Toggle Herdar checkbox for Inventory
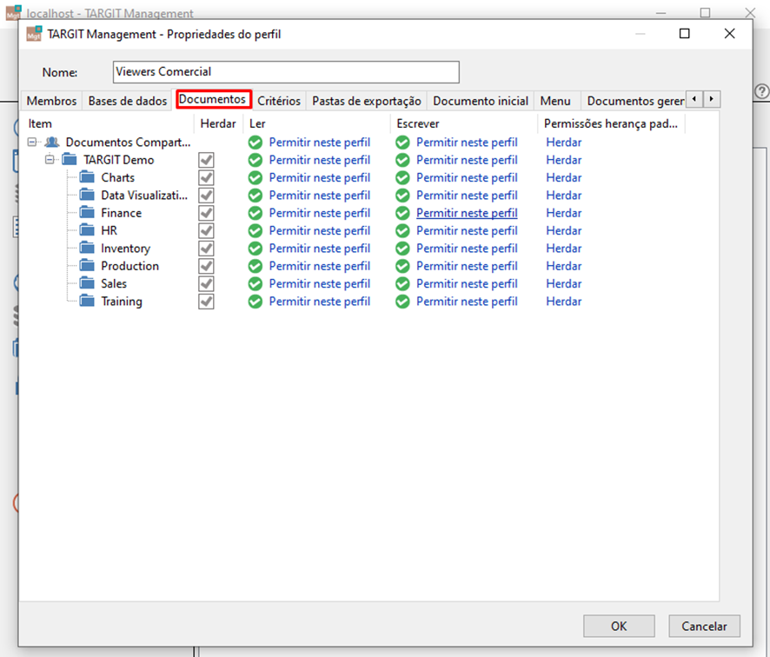This screenshot has height=657, width=770. [x=206, y=249]
